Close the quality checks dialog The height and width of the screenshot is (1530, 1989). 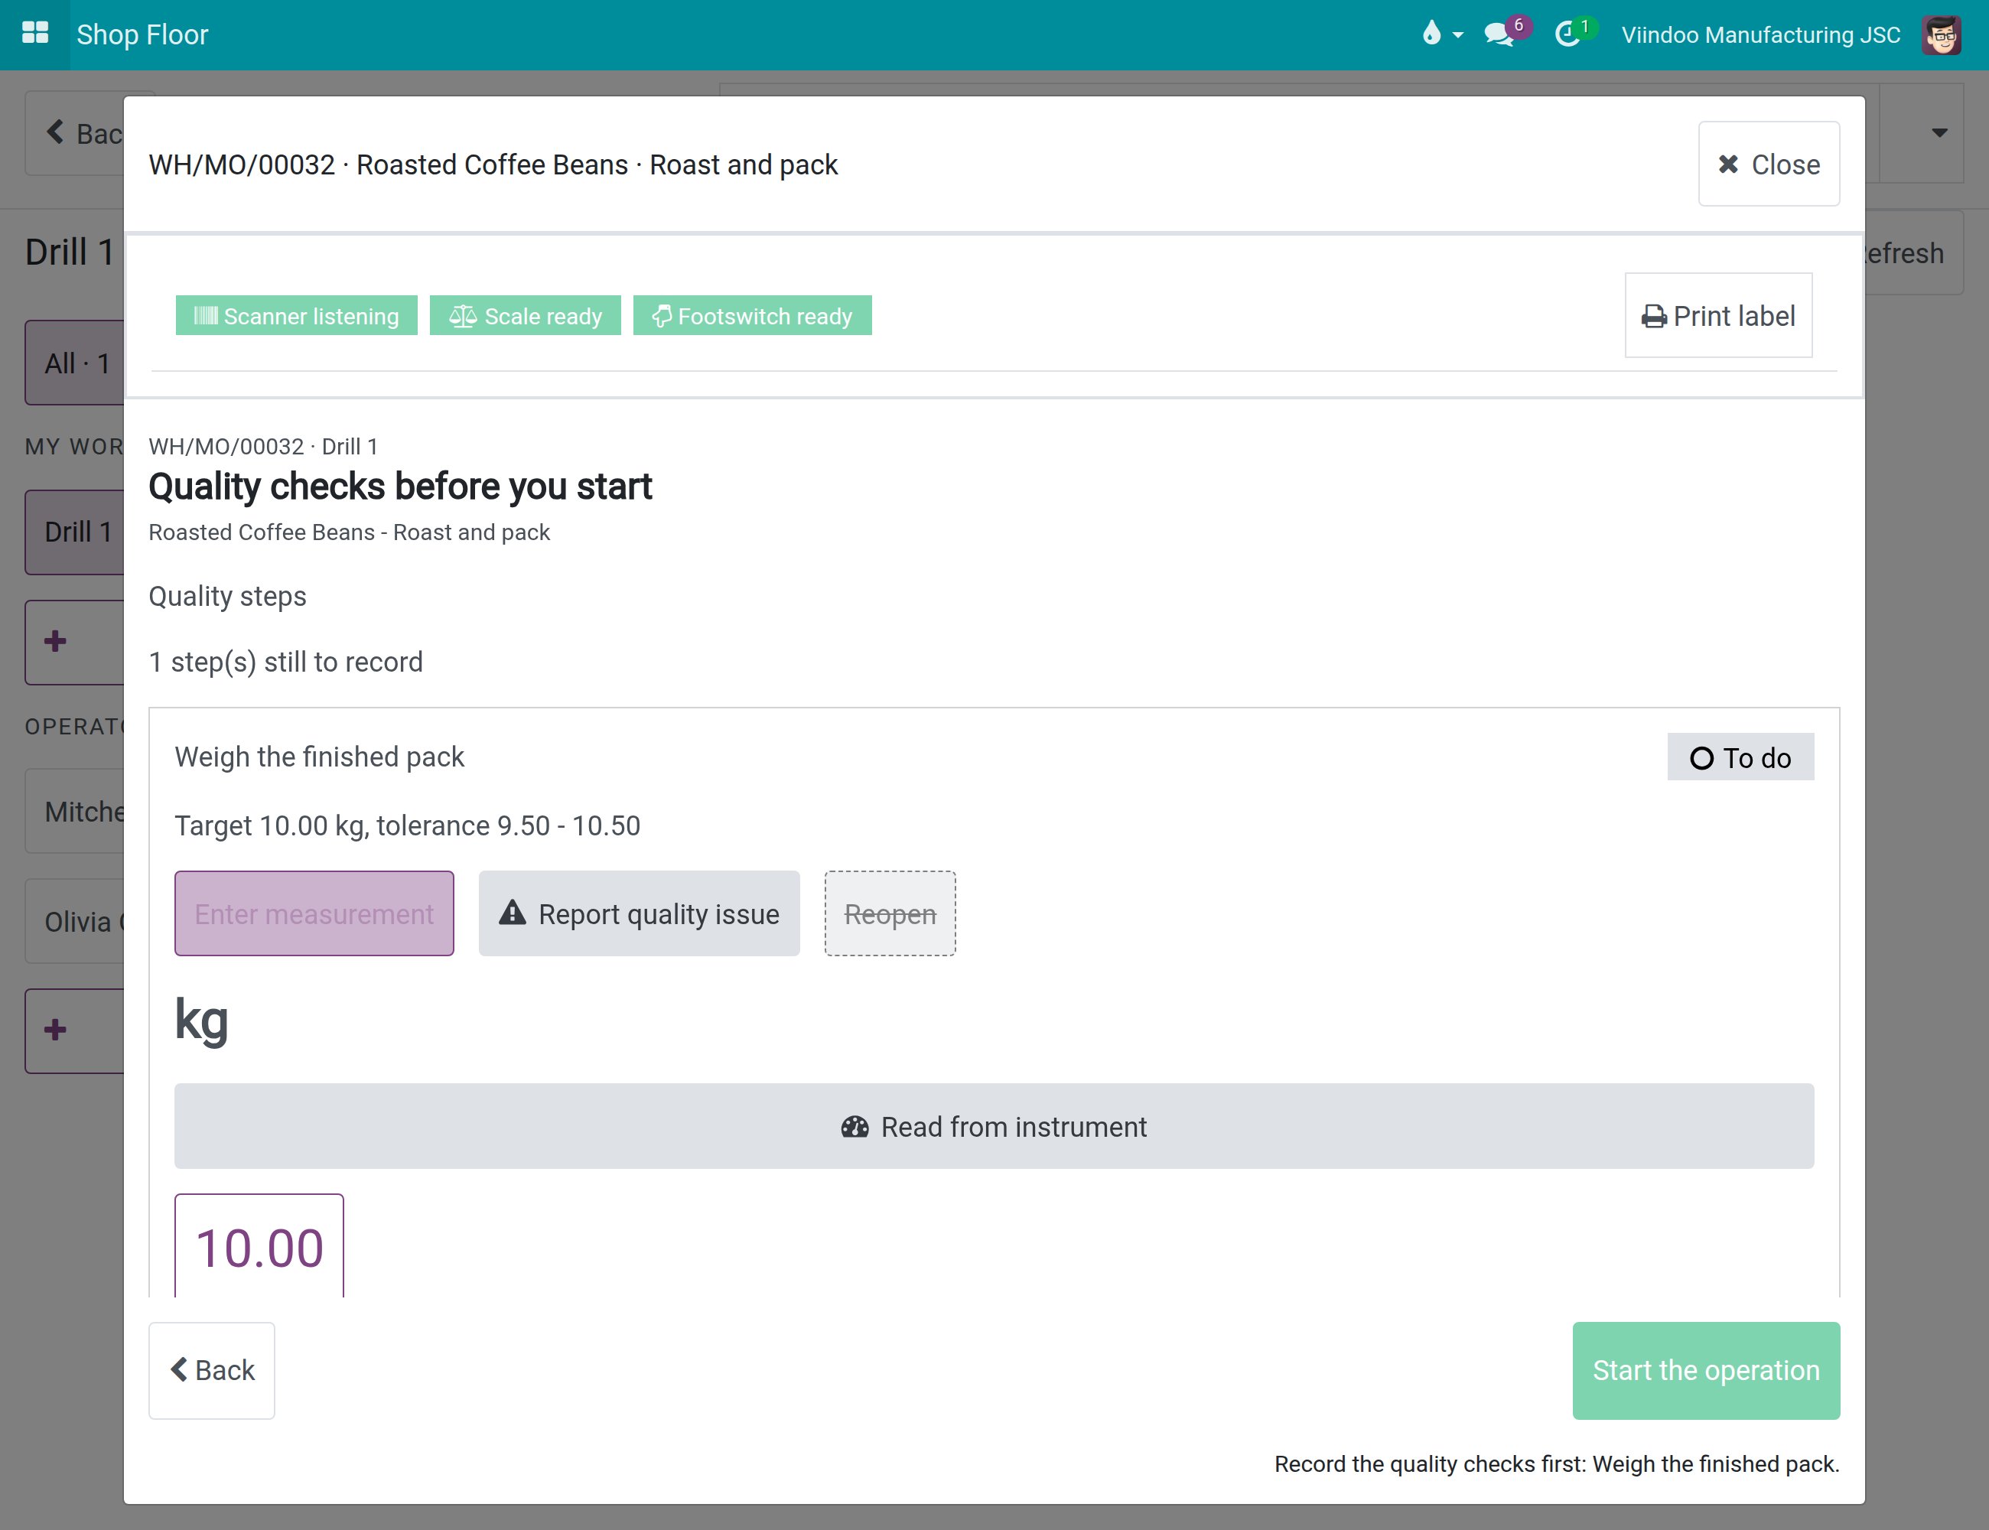[x=1768, y=164]
